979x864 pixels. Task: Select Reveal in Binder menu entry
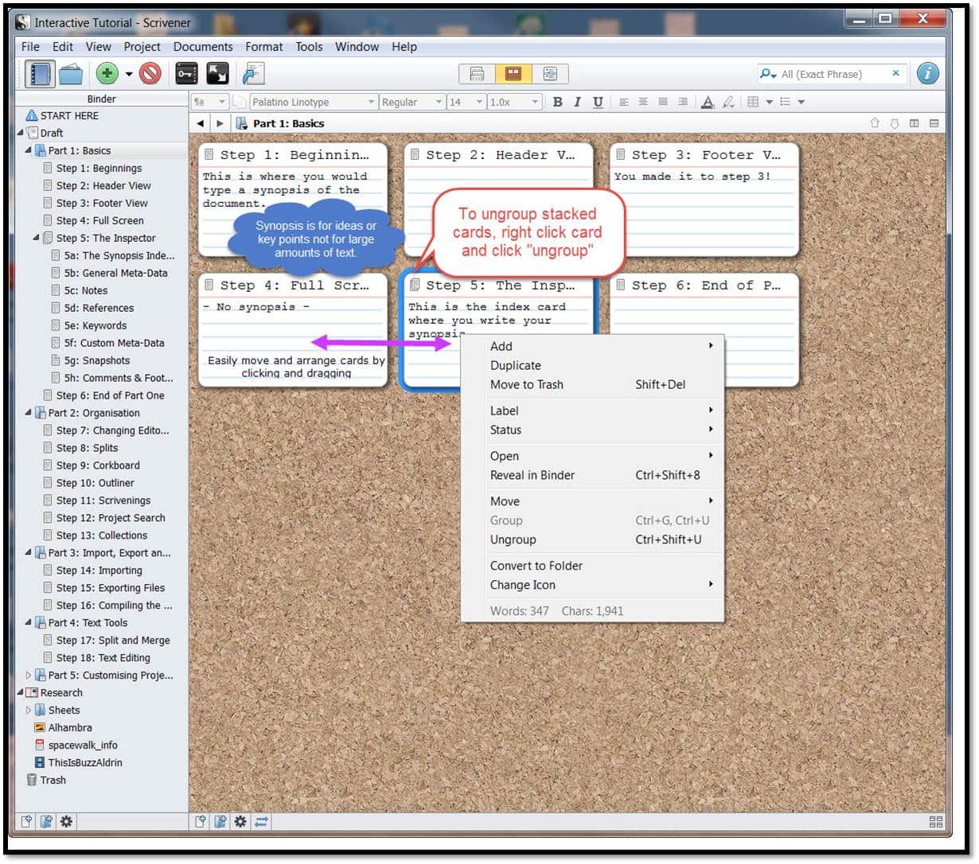[x=593, y=475]
